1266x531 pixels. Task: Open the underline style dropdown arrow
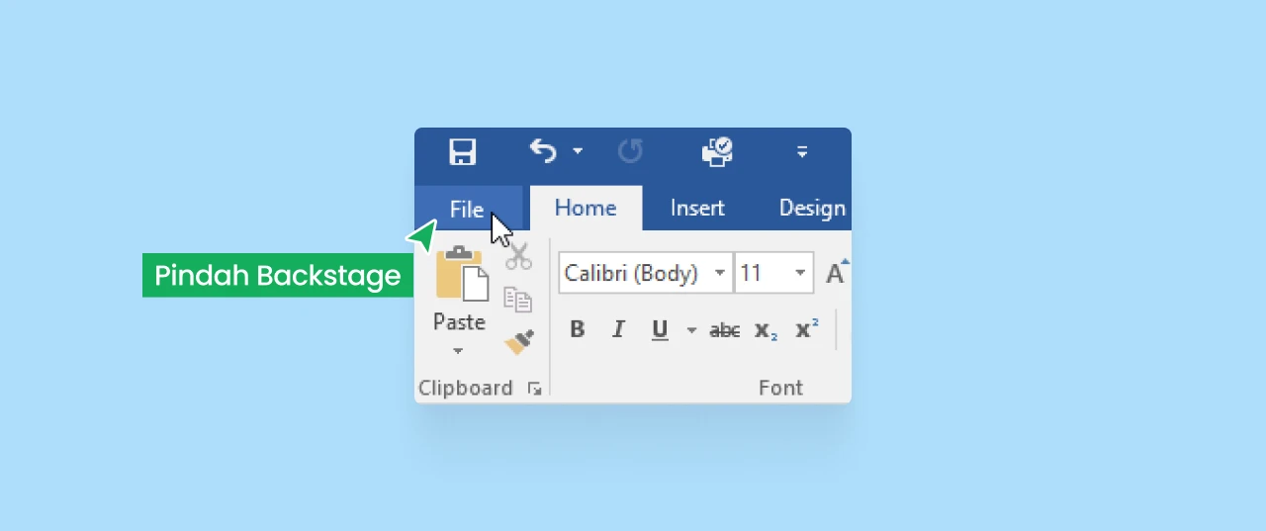click(x=691, y=330)
